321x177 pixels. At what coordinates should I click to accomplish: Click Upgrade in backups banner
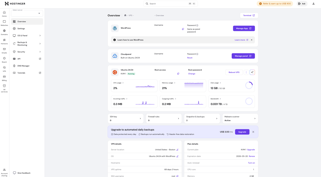242,132
